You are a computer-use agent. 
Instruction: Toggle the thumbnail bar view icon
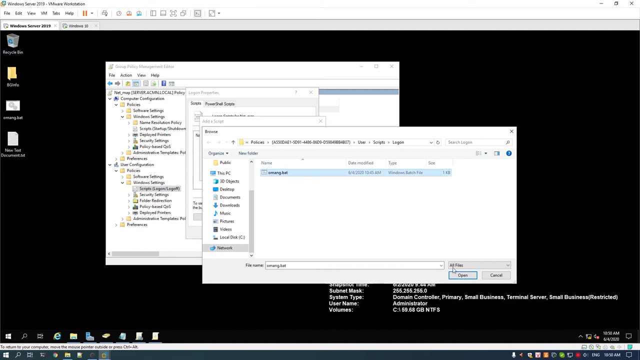click(x=163, y=13)
